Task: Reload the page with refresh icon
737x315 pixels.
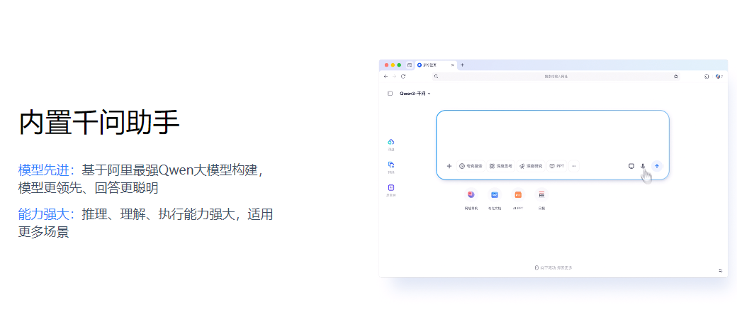Action: point(403,76)
